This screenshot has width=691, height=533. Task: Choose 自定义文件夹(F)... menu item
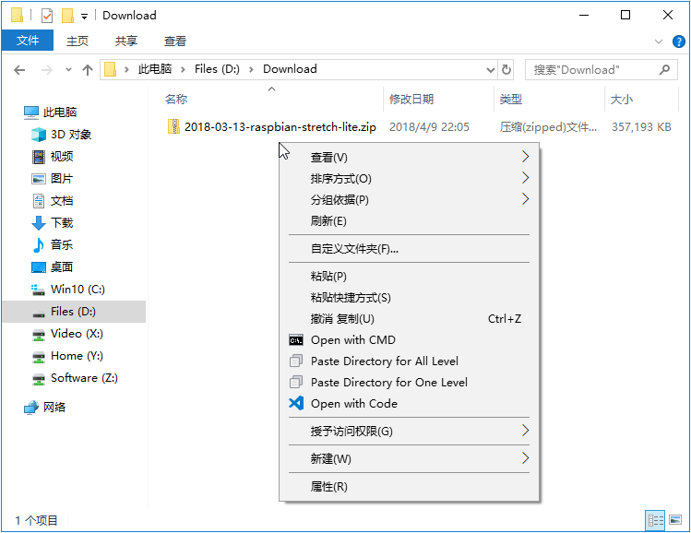pos(409,249)
